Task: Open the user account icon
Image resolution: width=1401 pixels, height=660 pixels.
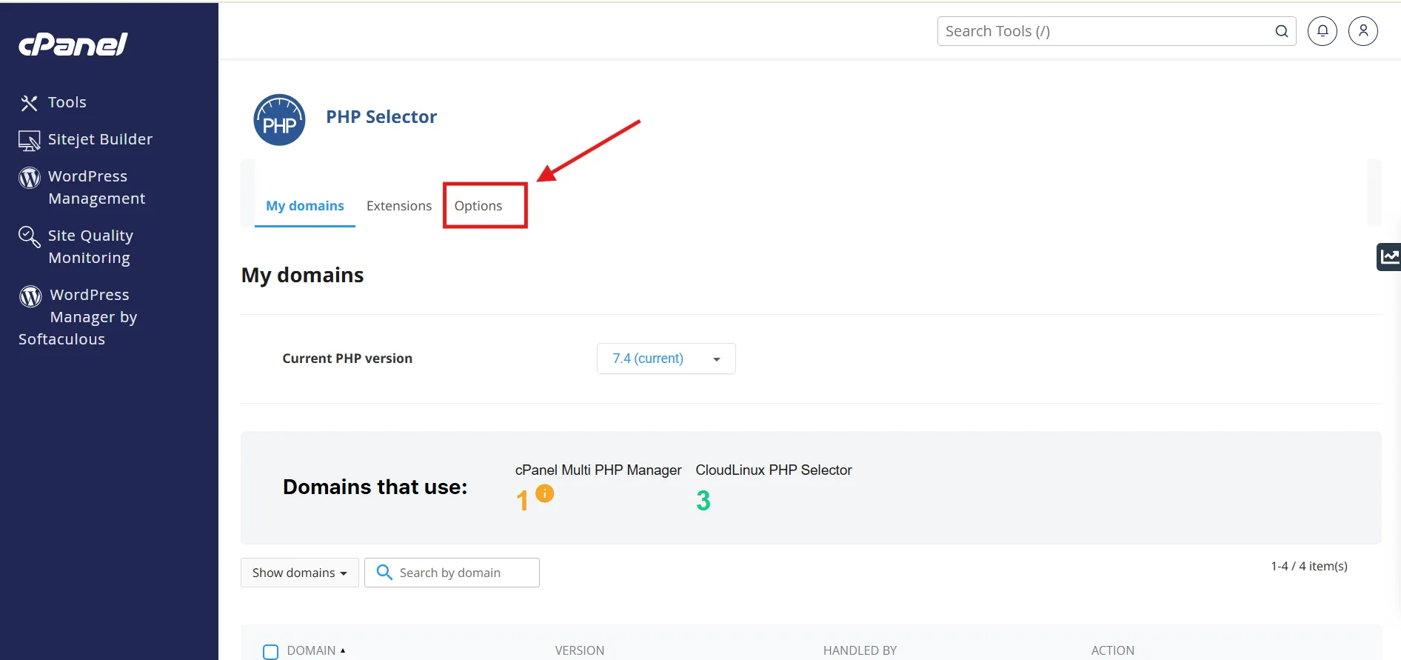Action: pos(1362,31)
